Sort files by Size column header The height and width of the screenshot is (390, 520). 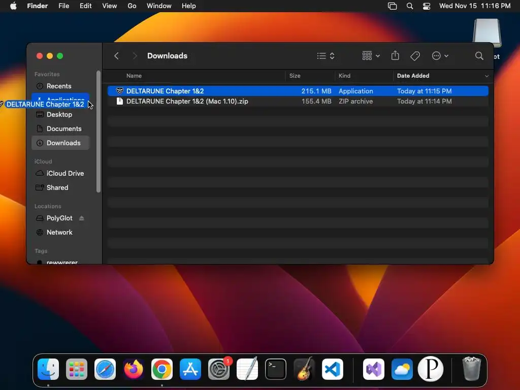(x=295, y=76)
